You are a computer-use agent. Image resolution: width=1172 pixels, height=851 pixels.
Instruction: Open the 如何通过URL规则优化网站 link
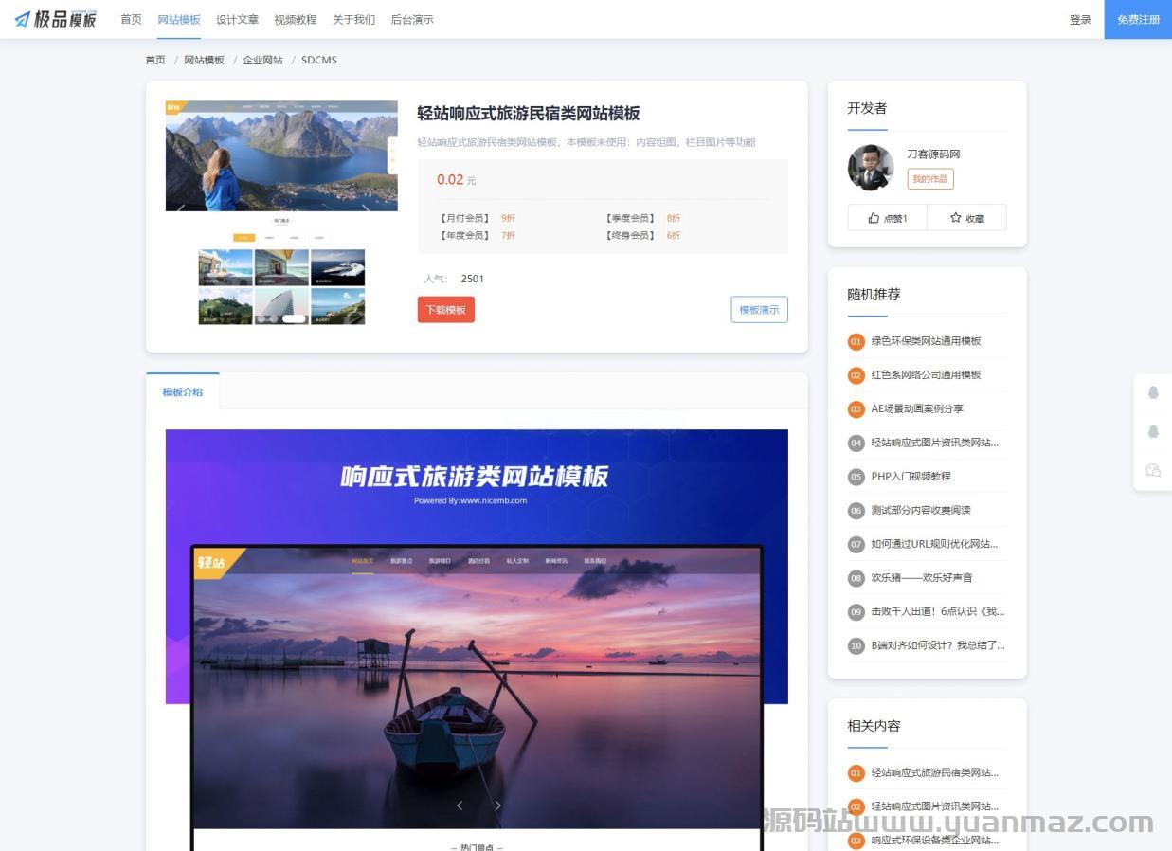point(935,544)
